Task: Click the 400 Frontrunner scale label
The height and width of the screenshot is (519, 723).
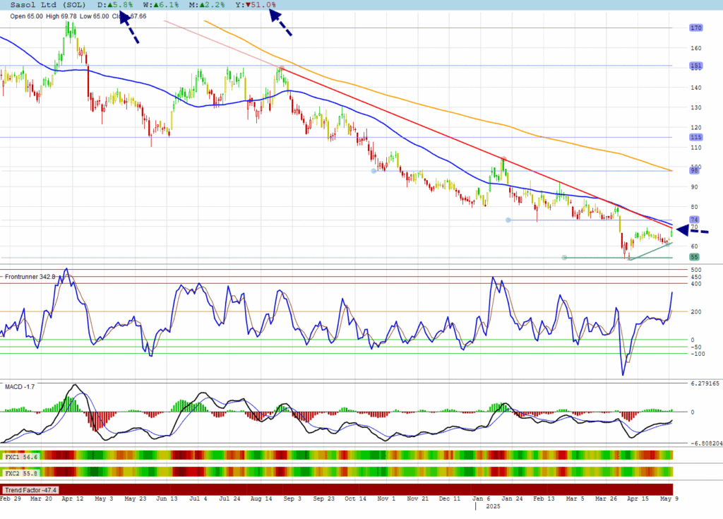Action: click(695, 284)
